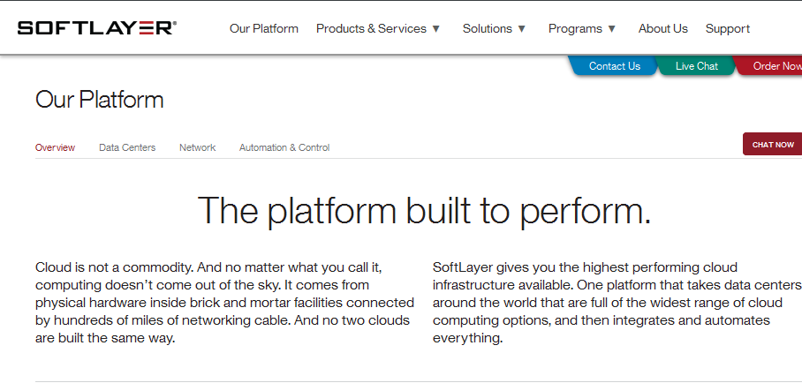This screenshot has width=802, height=383.
Task: Click the "SoftLayer gives you" paragraph
Action: [617, 303]
